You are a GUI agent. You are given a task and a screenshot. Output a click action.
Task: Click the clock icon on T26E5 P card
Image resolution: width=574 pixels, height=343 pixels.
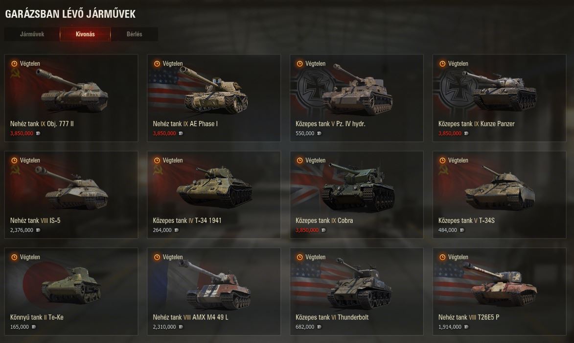[x=442, y=257]
